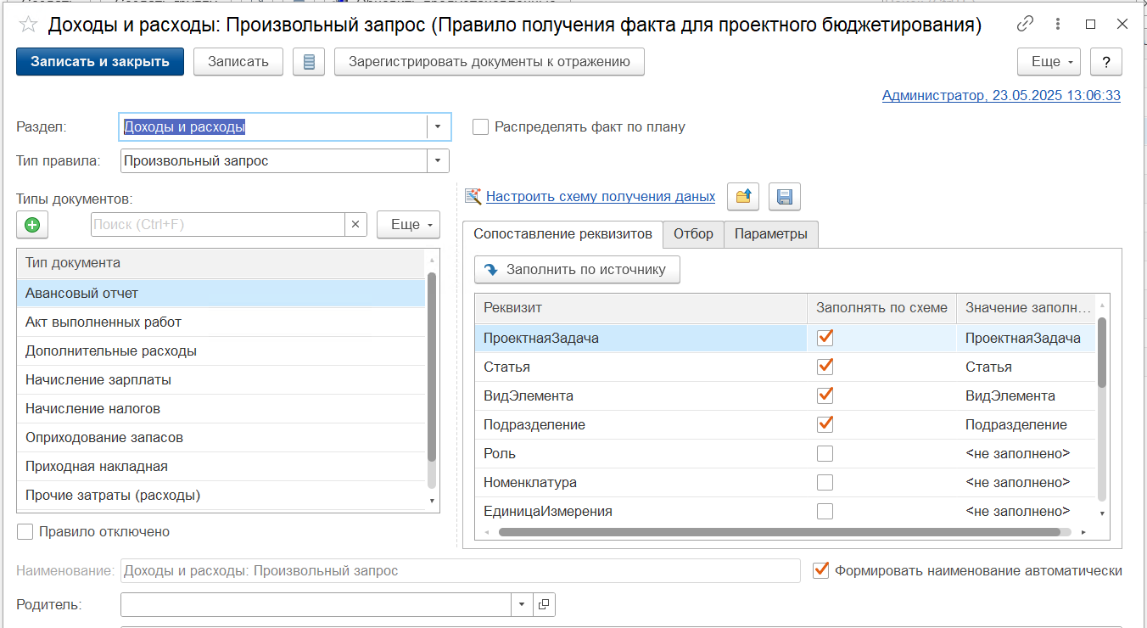Screen dimensions: 1147x628
Task: Open the list icon button next to Записать
Action: [x=309, y=62]
